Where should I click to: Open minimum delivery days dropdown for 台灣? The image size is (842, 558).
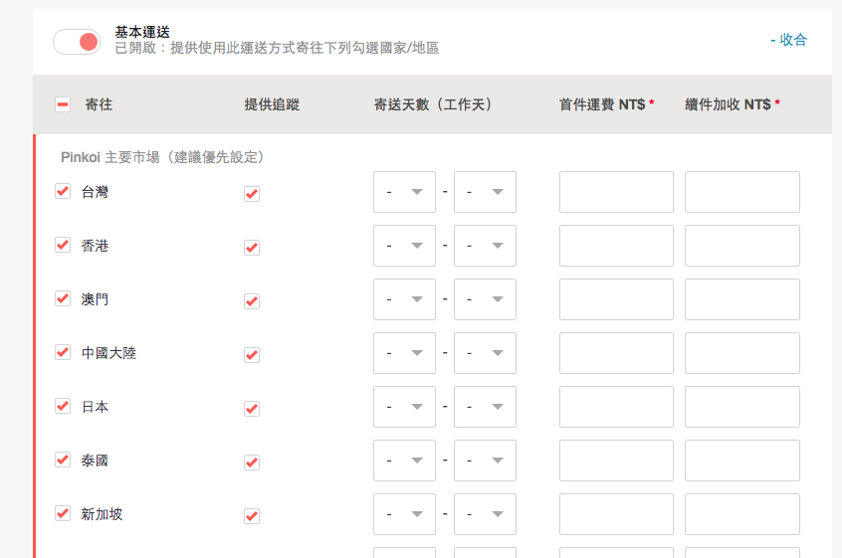tap(404, 192)
